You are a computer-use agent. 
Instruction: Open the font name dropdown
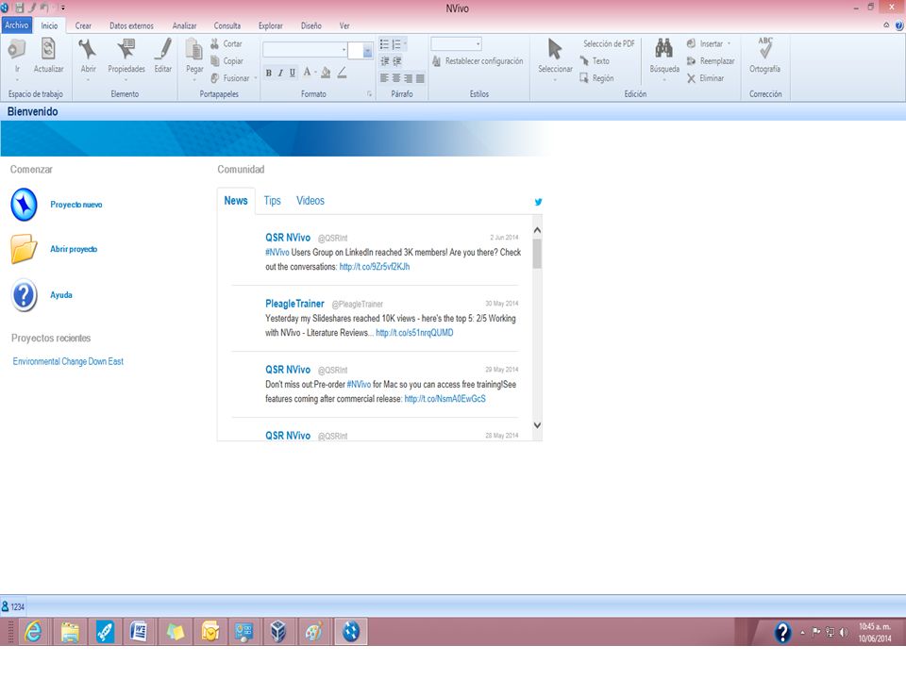[344, 50]
